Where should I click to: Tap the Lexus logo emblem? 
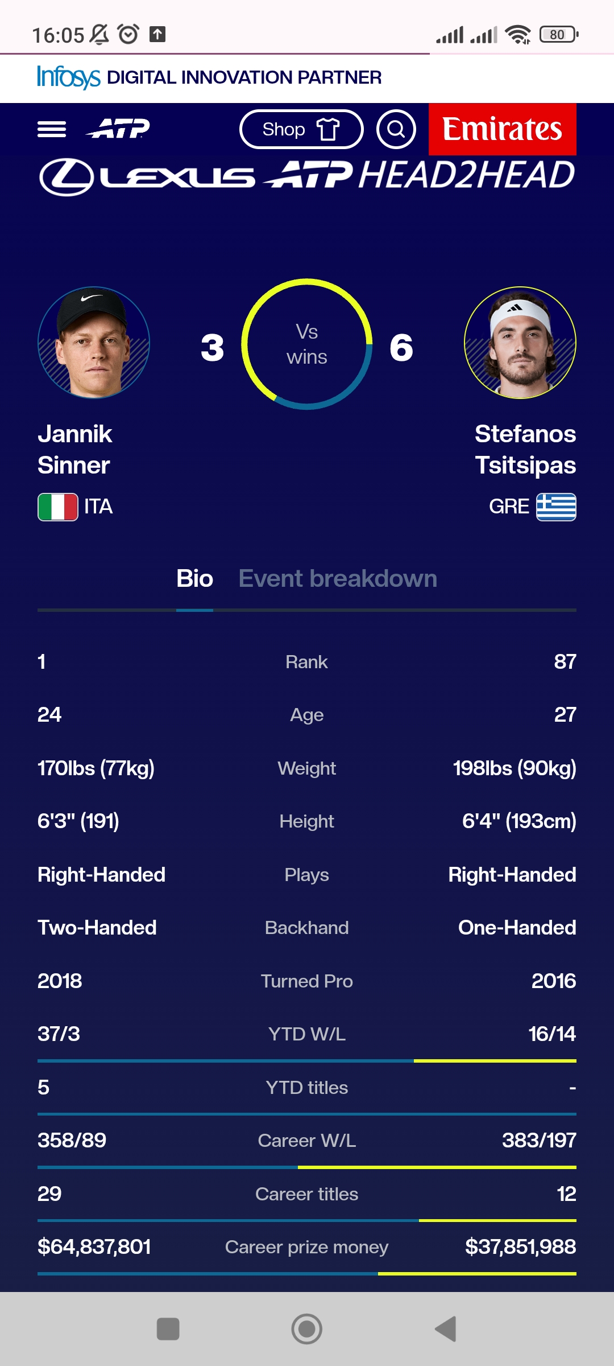click(67, 177)
